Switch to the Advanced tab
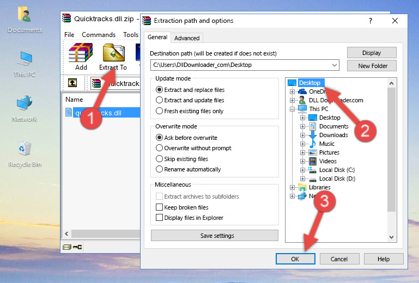This screenshot has width=419, height=283. (187, 38)
